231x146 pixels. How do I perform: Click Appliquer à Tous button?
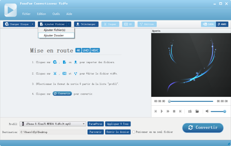pos(118,124)
